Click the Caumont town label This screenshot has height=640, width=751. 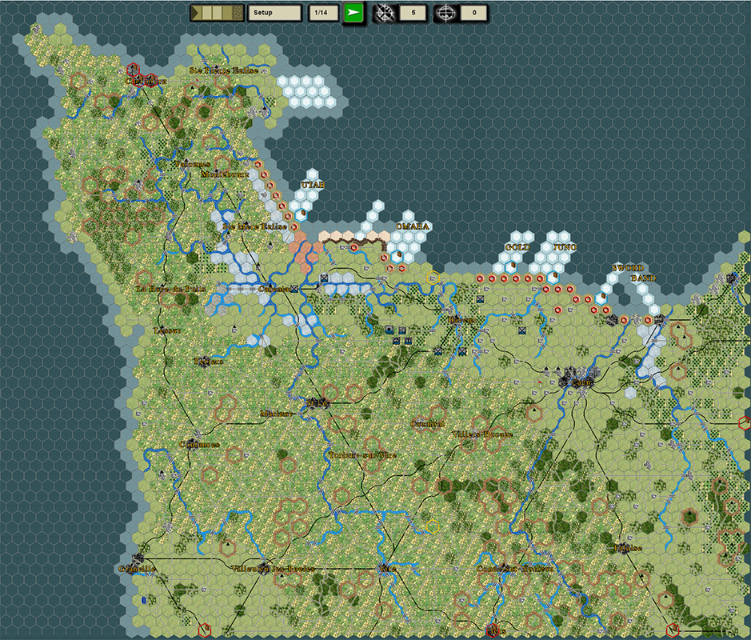tap(428, 424)
